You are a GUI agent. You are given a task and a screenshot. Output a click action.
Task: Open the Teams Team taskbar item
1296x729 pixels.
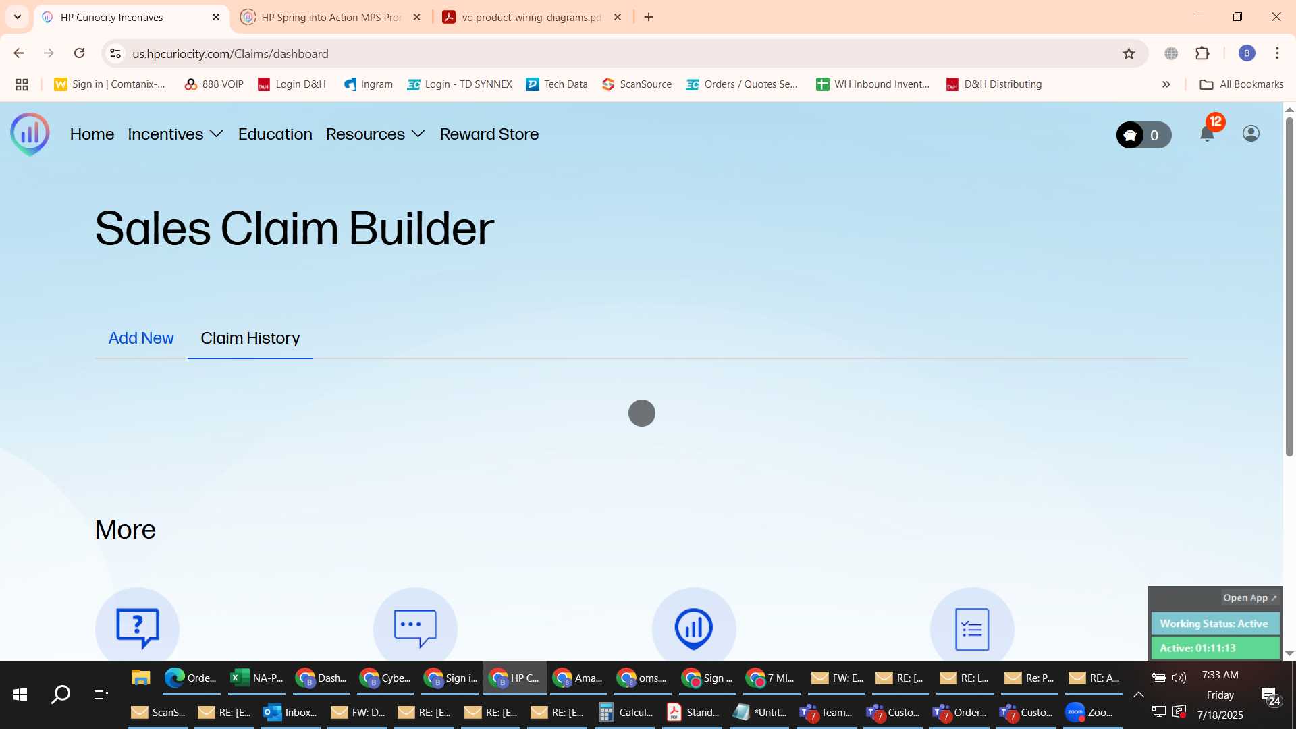coord(826,712)
